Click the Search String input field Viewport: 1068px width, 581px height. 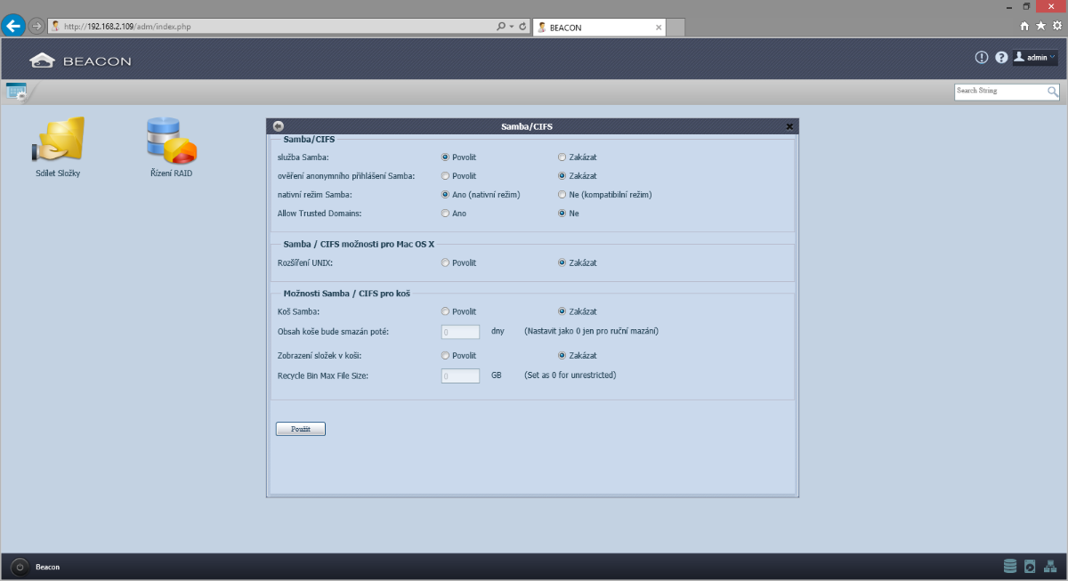point(999,91)
